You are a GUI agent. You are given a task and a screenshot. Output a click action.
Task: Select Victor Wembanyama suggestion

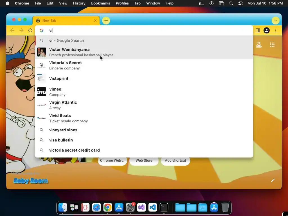click(144, 52)
